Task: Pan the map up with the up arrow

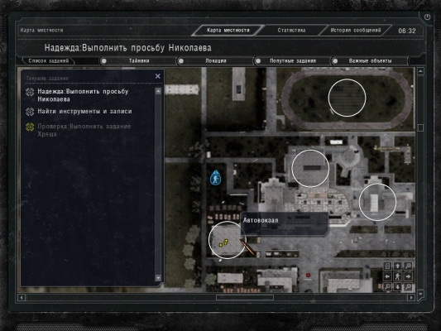Action: [398, 266]
